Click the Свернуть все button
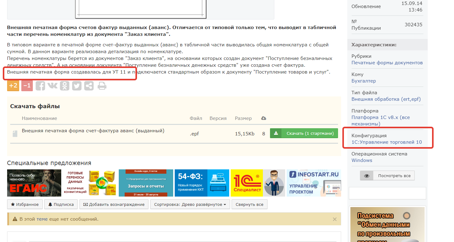 click(x=250, y=204)
